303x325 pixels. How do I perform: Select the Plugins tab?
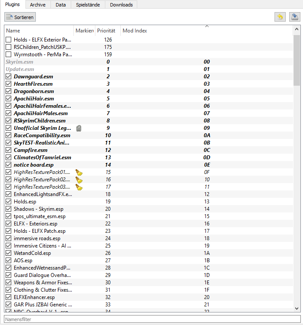[x=13, y=4]
